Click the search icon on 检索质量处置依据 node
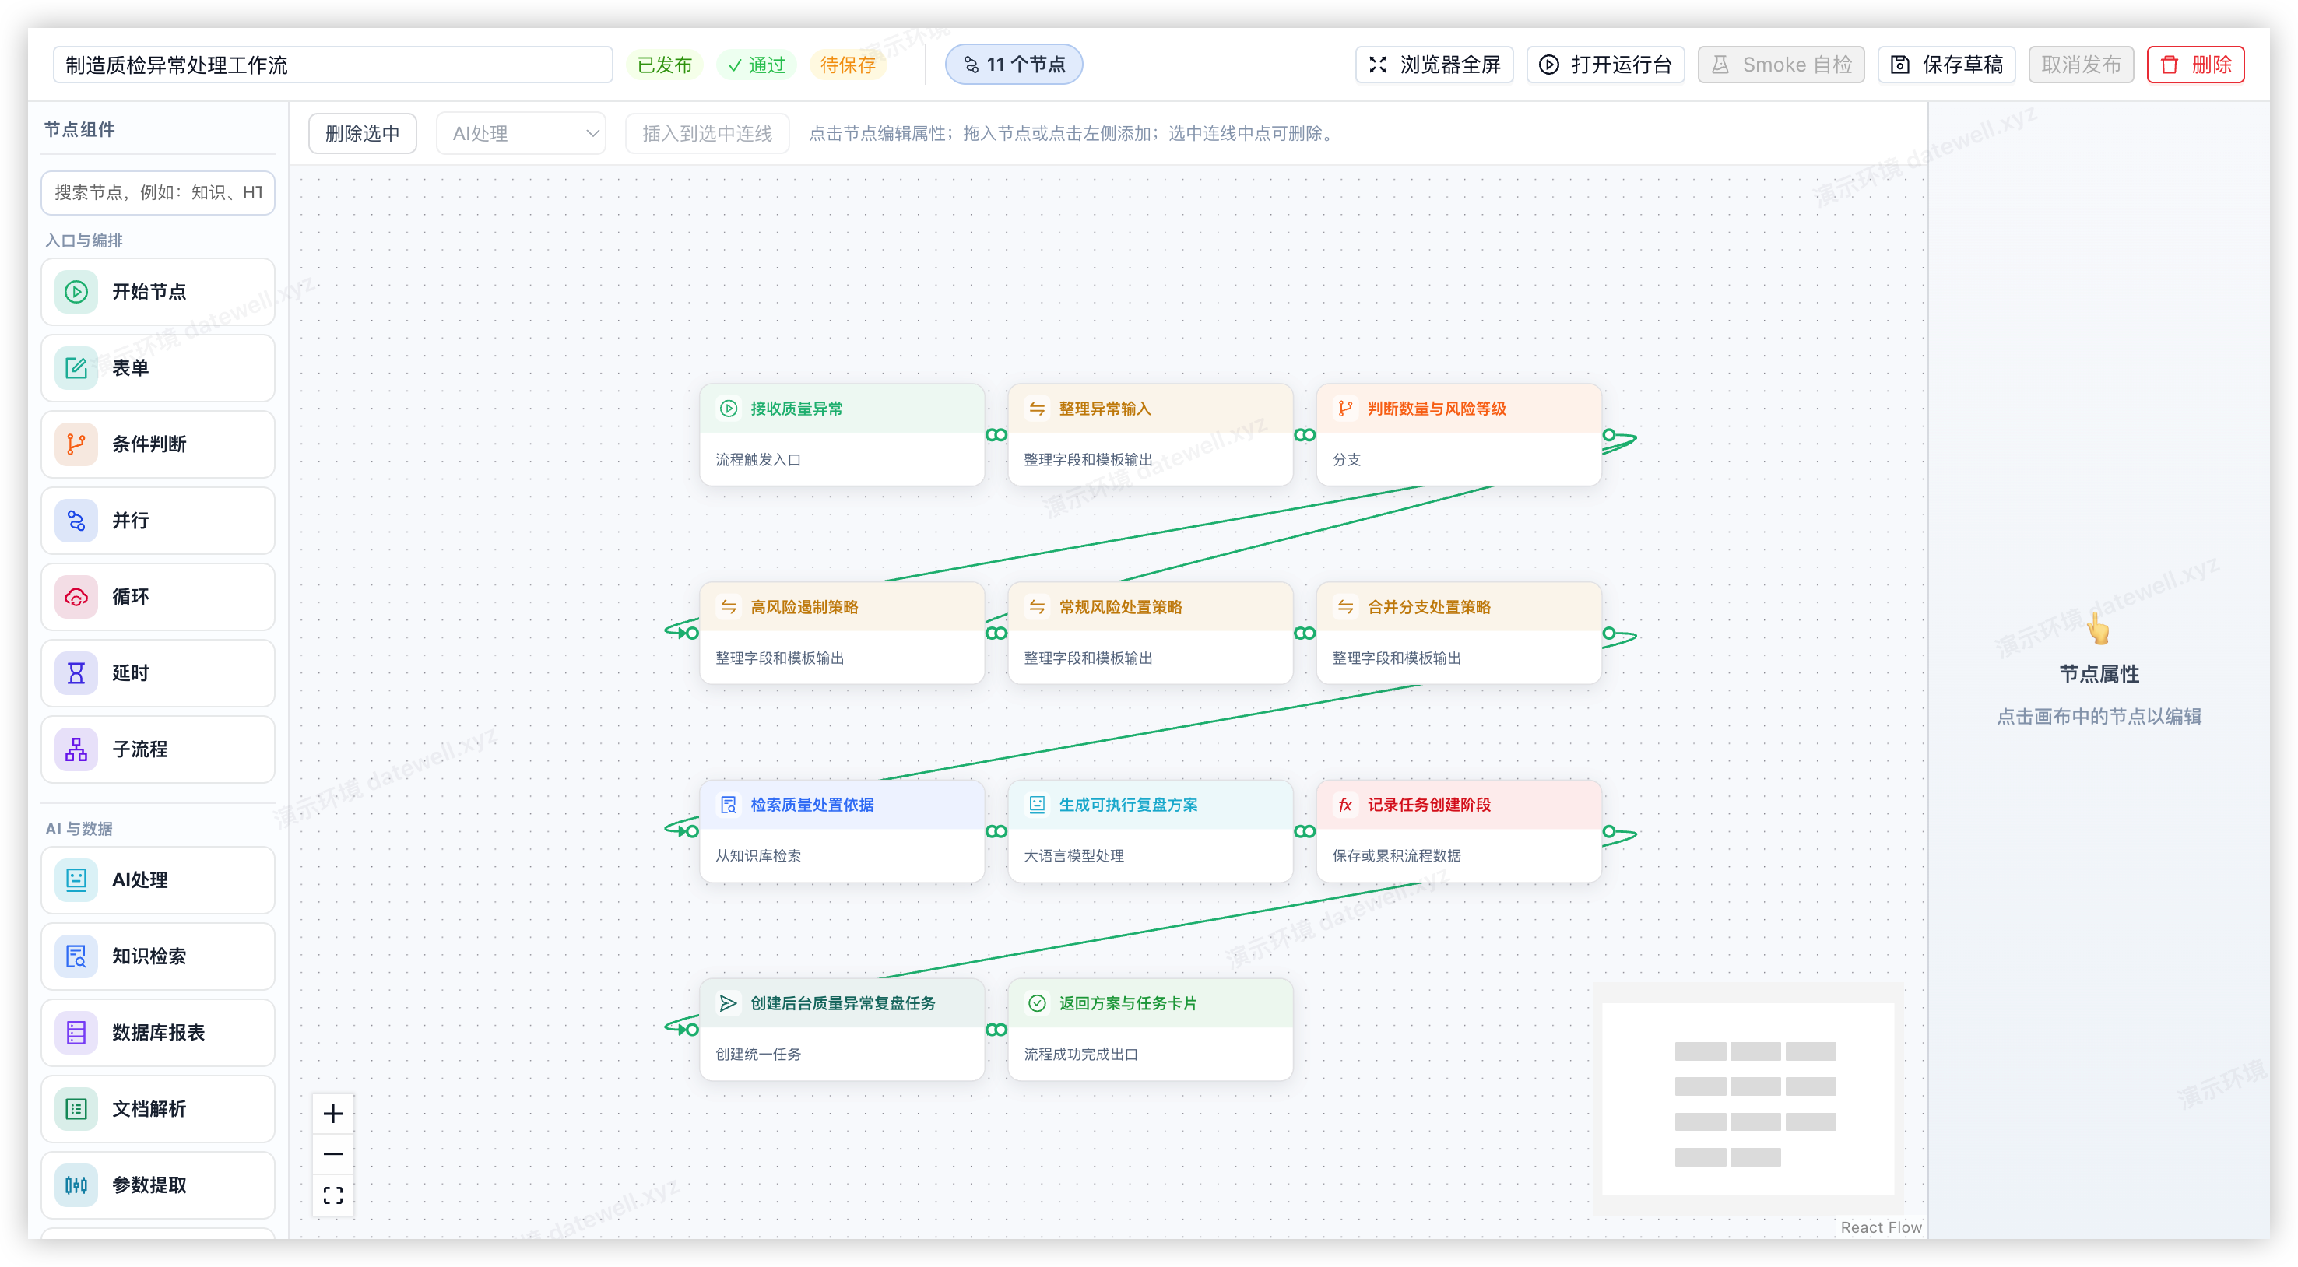The width and height of the screenshot is (2298, 1267). coord(728,804)
